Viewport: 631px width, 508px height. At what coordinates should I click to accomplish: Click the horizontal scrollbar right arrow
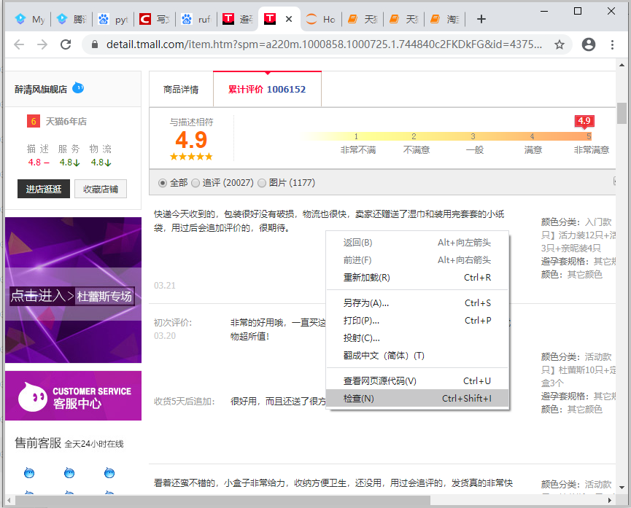pyautogui.click(x=610, y=501)
